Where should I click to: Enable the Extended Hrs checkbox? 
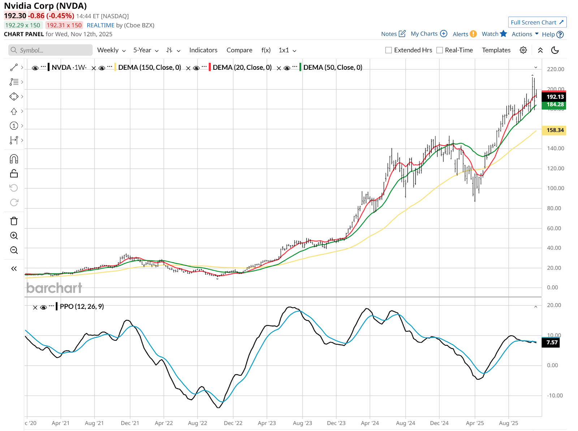[x=388, y=50]
